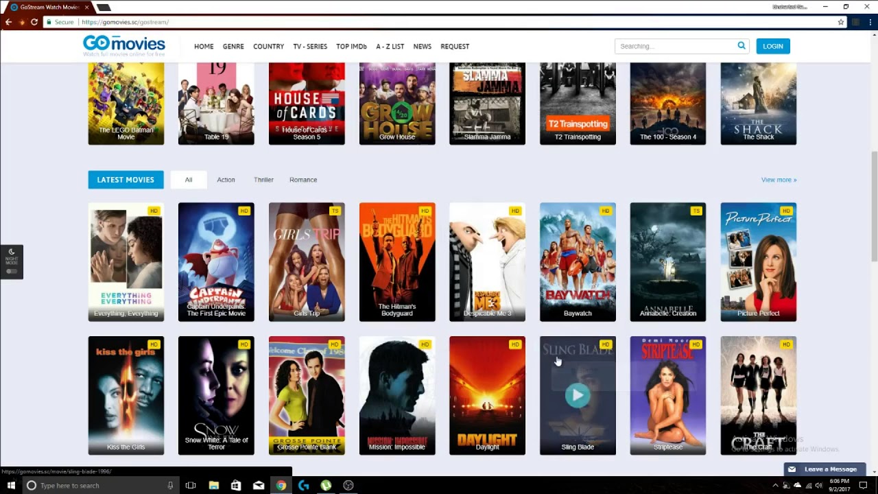The height and width of the screenshot is (494, 878).
Task: Open Microsoft Store from the taskbar
Action: click(236, 485)
